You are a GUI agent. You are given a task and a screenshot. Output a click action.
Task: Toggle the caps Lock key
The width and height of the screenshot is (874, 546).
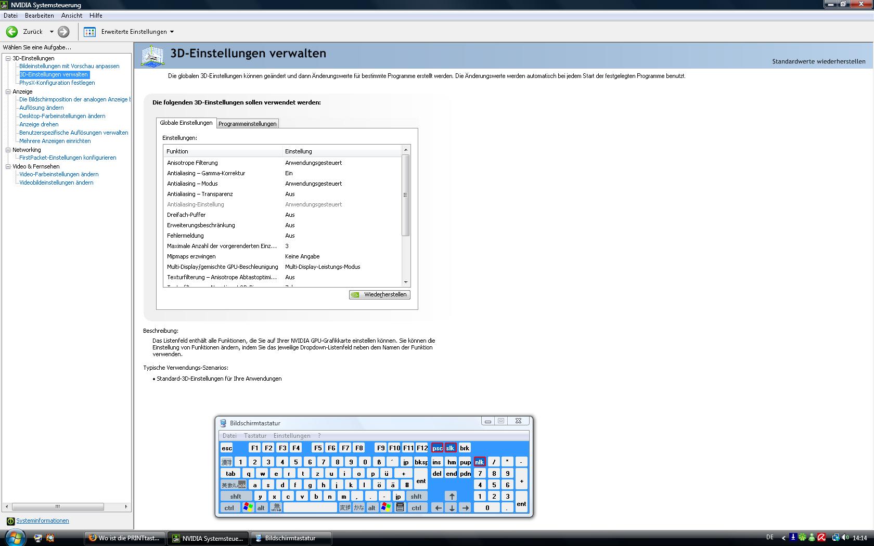pyautogui.click(x=234, y=485)
